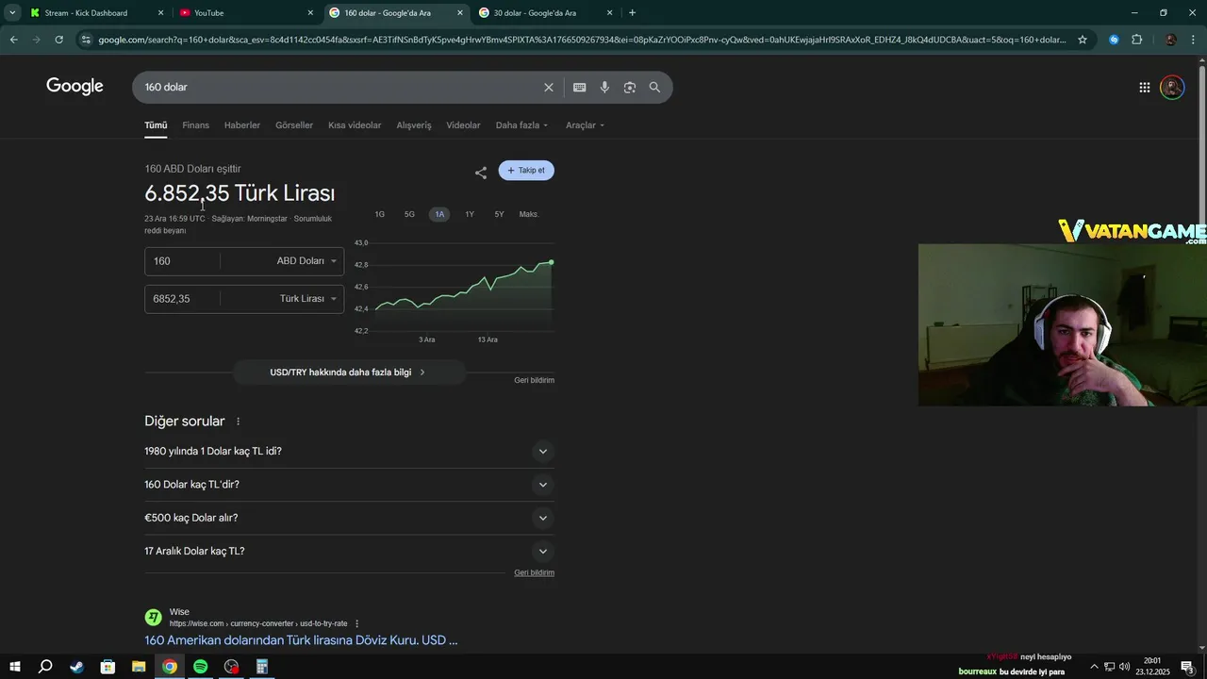Launch Steam from the taskbar

point(76,667)
